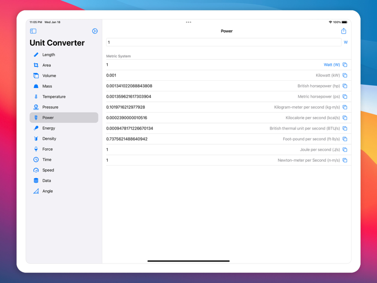Choose Joule per second (J/s) unit

(x=320, y=149)
